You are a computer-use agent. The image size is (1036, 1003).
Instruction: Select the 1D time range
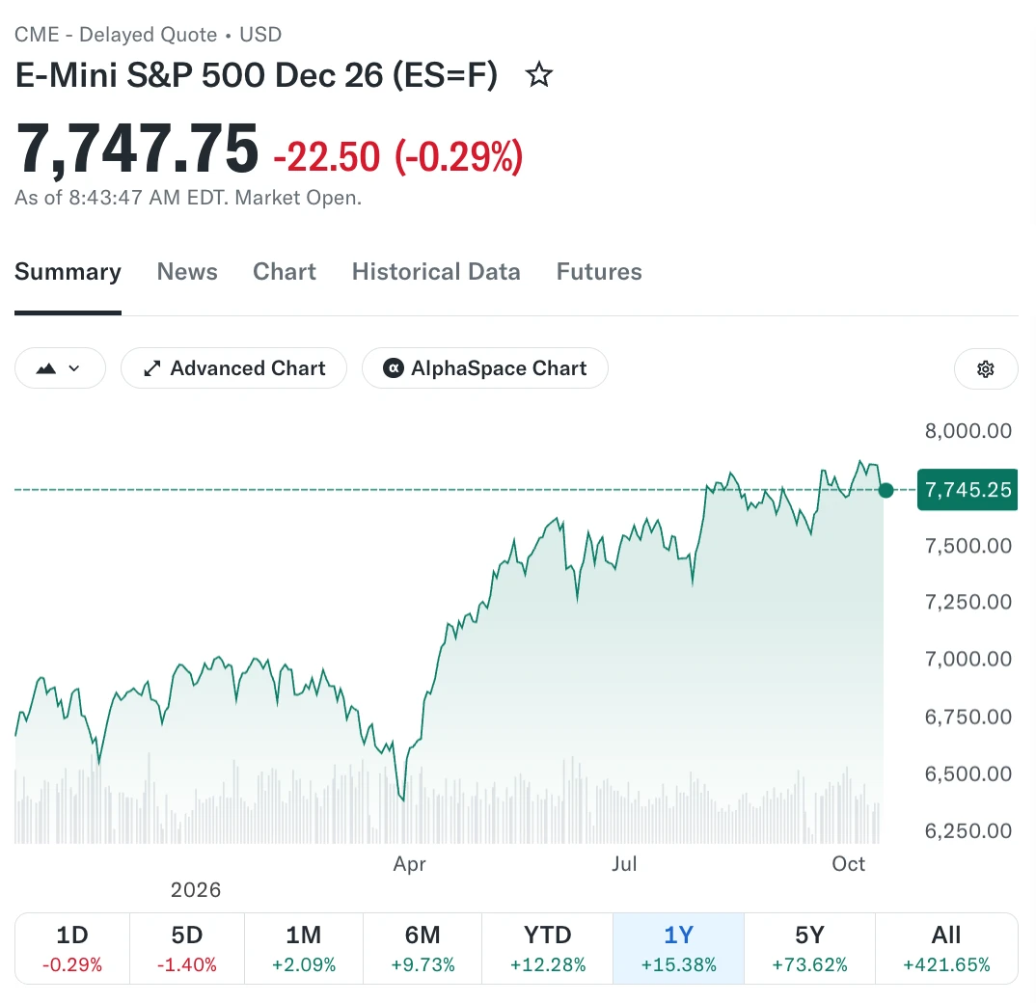72,948
